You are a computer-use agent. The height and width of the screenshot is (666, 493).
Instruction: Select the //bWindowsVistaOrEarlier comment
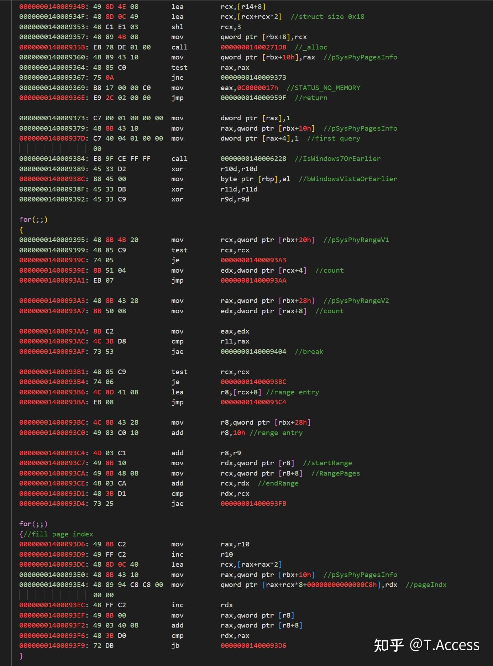click(348, 179)
